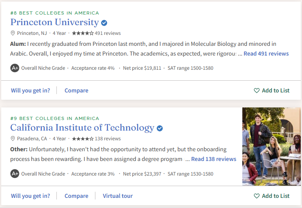Click Princeton's star rating icons
The image size is (302, 208).
(x=82, y=33)
